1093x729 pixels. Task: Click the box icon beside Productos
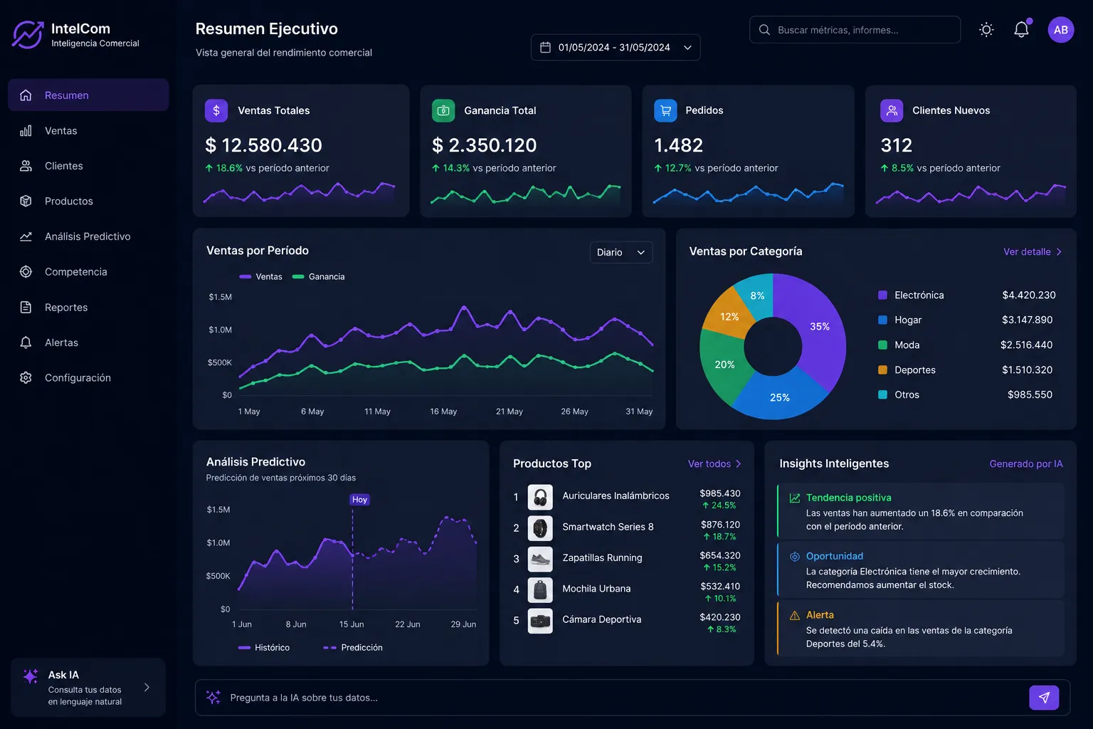(26, 201)
